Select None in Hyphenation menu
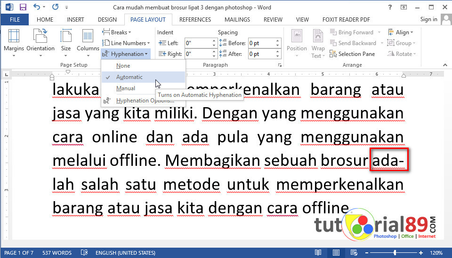 coord(143,66)
